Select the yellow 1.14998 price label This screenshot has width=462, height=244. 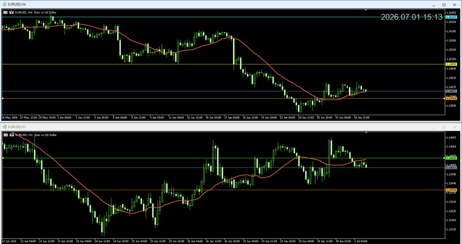(x=451, y=64)
